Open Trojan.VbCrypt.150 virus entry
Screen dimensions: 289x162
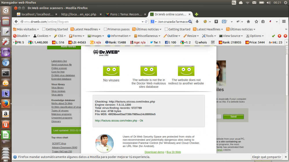coord(62,152)
